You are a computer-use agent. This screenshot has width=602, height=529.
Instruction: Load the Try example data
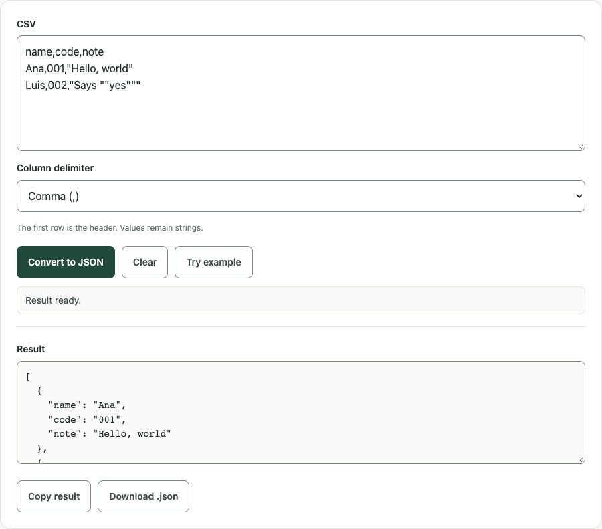pyautogui.click(x=213, y=262)
